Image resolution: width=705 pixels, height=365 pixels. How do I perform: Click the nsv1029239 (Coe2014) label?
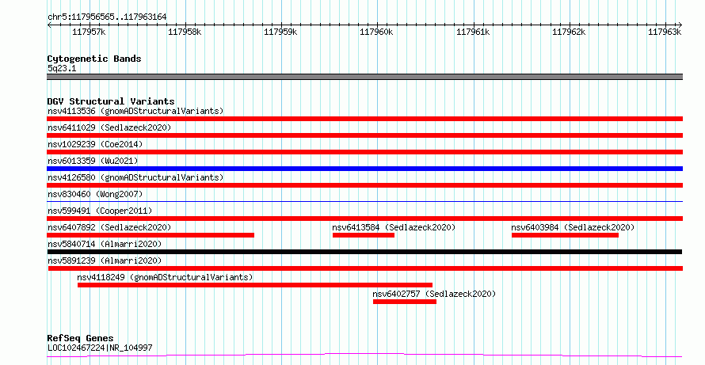tap(95, 144)
